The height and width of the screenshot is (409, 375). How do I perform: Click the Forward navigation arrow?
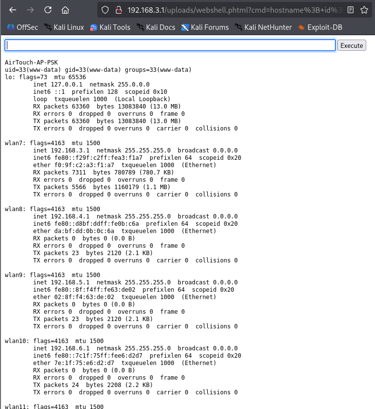[x=30, y=10]
